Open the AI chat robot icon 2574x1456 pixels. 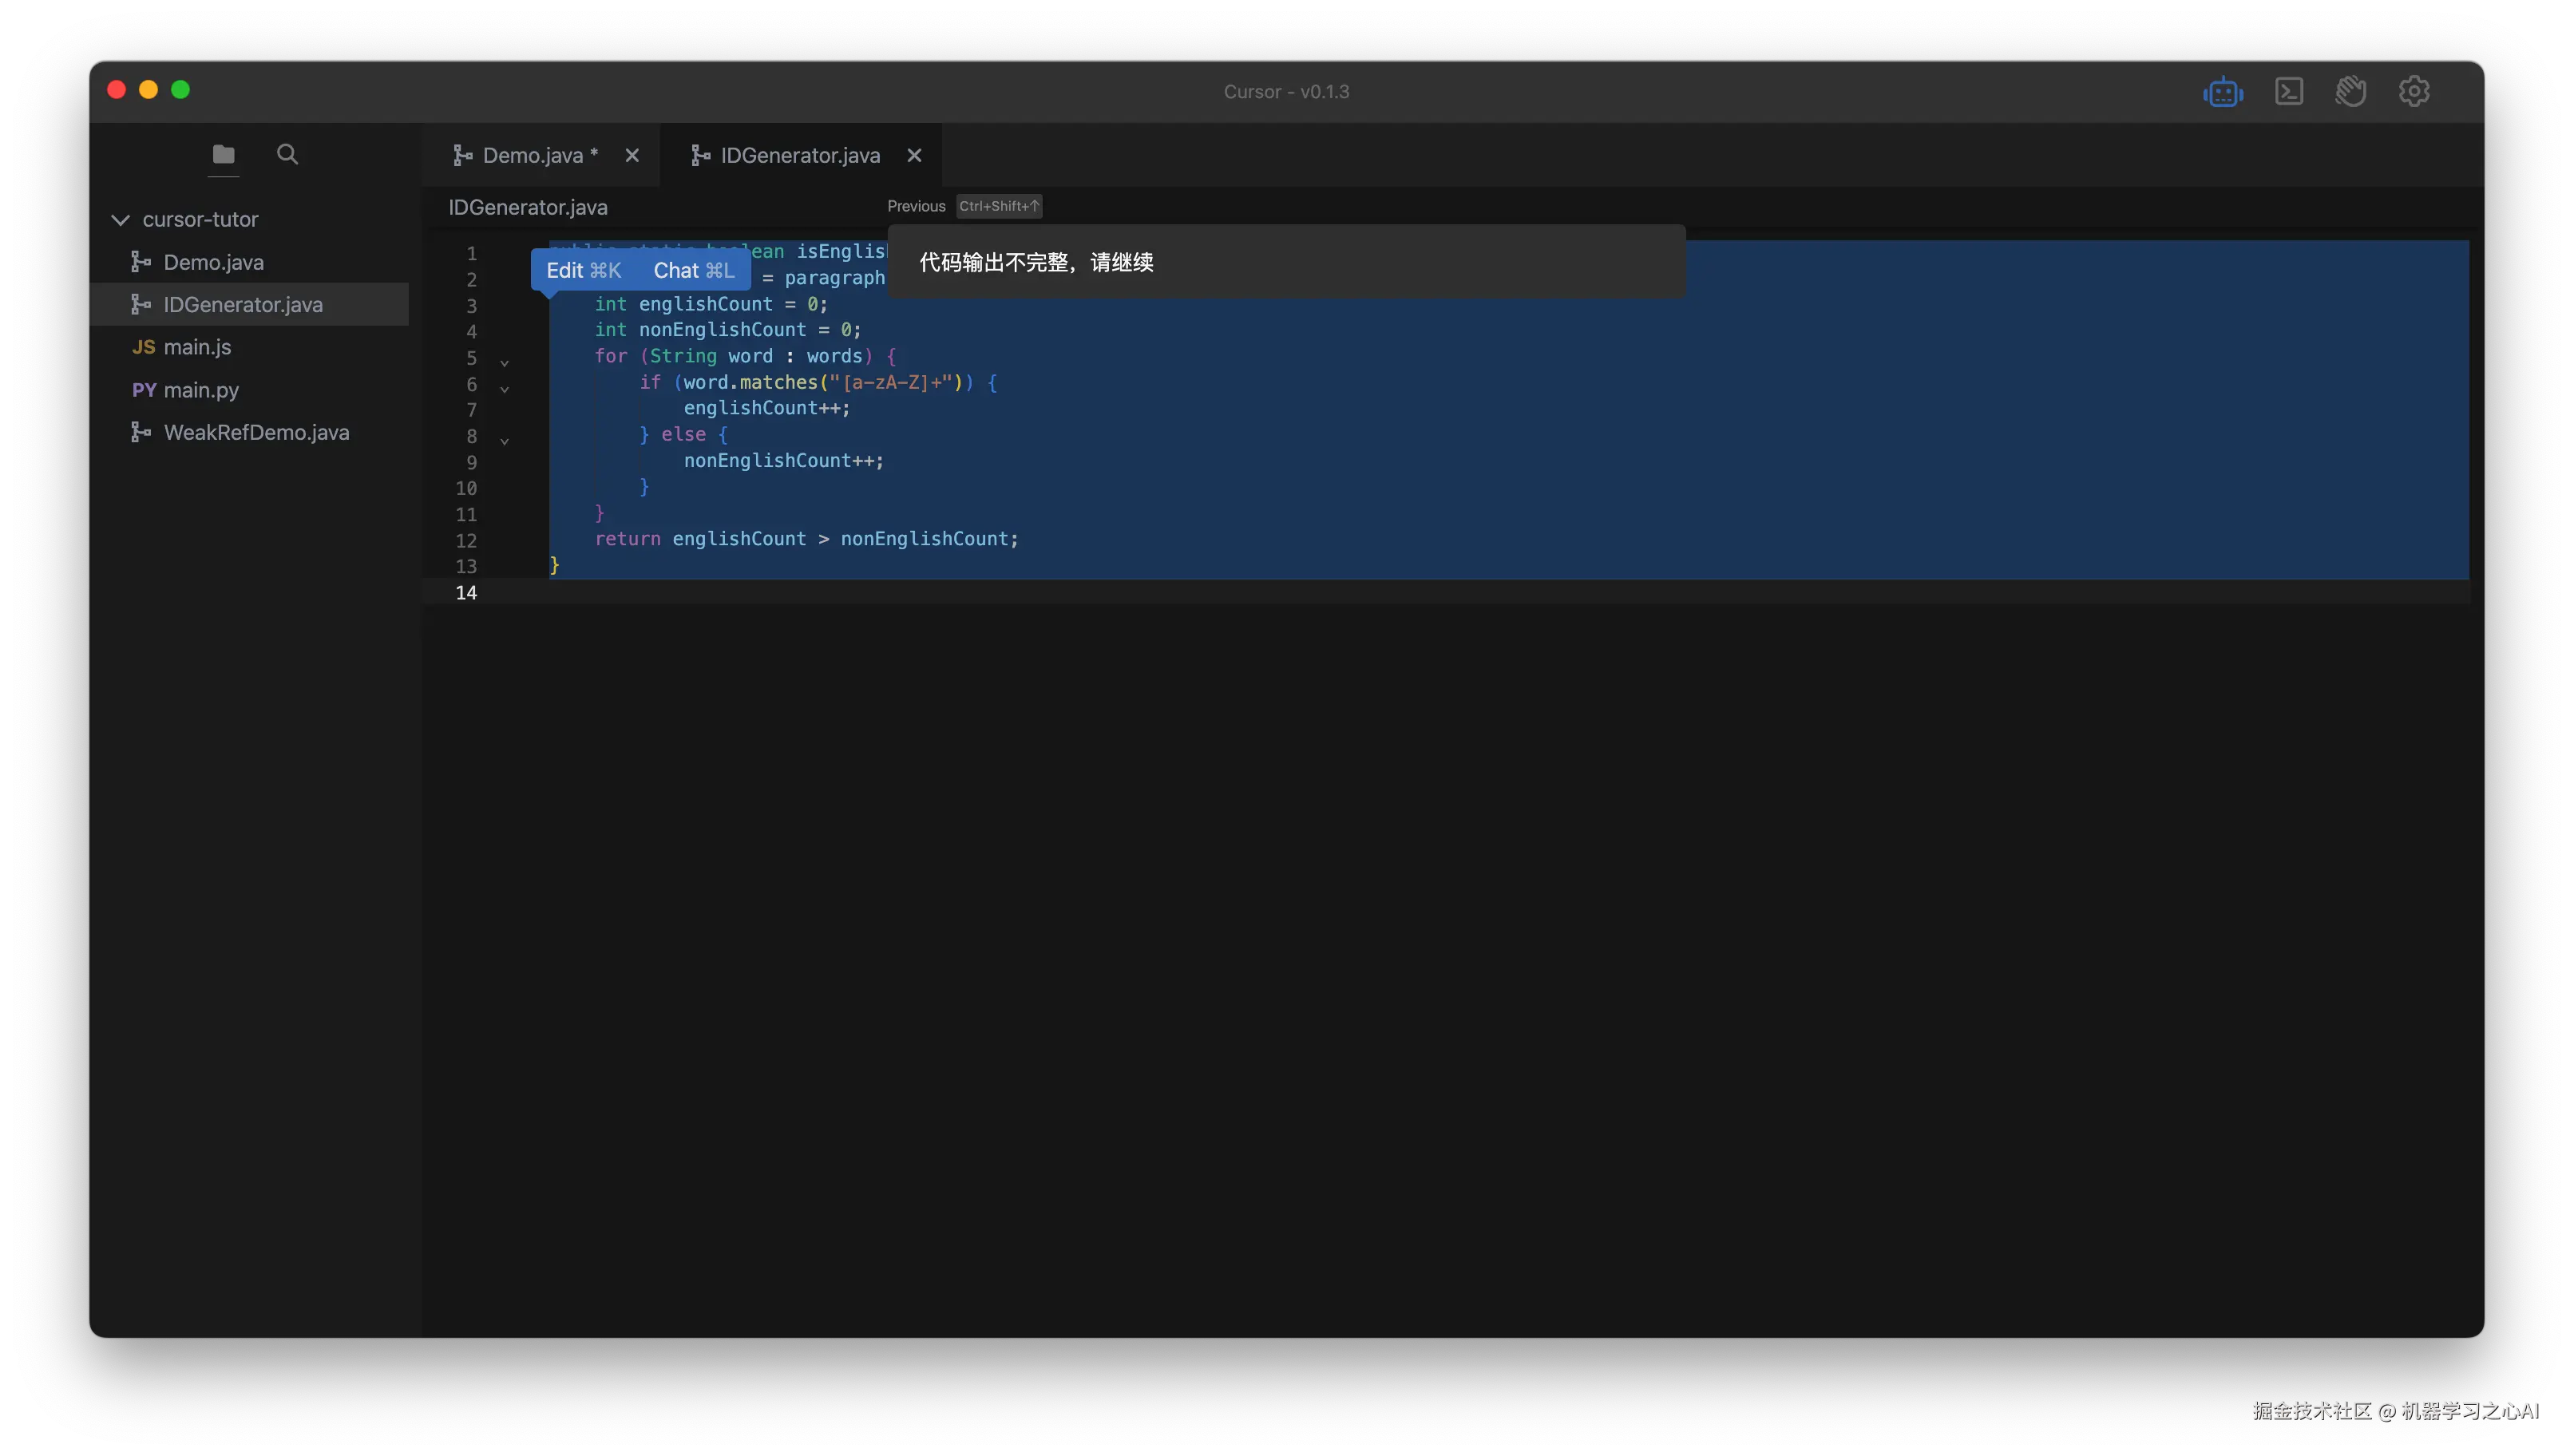(2222, 92)
